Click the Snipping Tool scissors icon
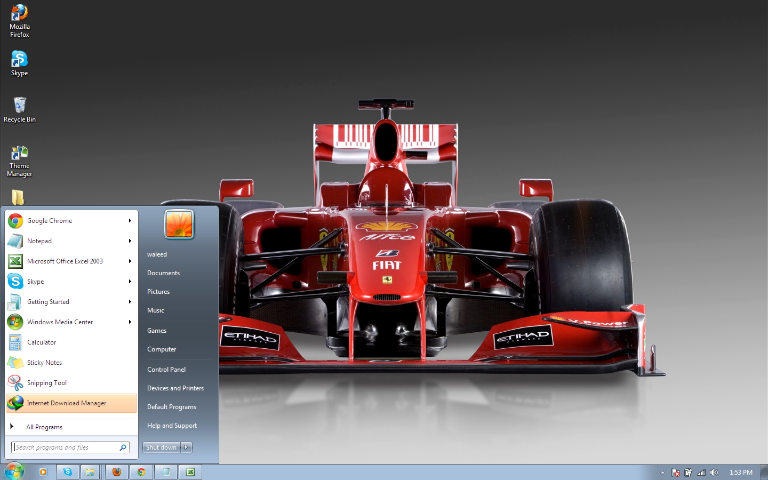This screenshot has width=768, height=480. [x=15, y=383]
